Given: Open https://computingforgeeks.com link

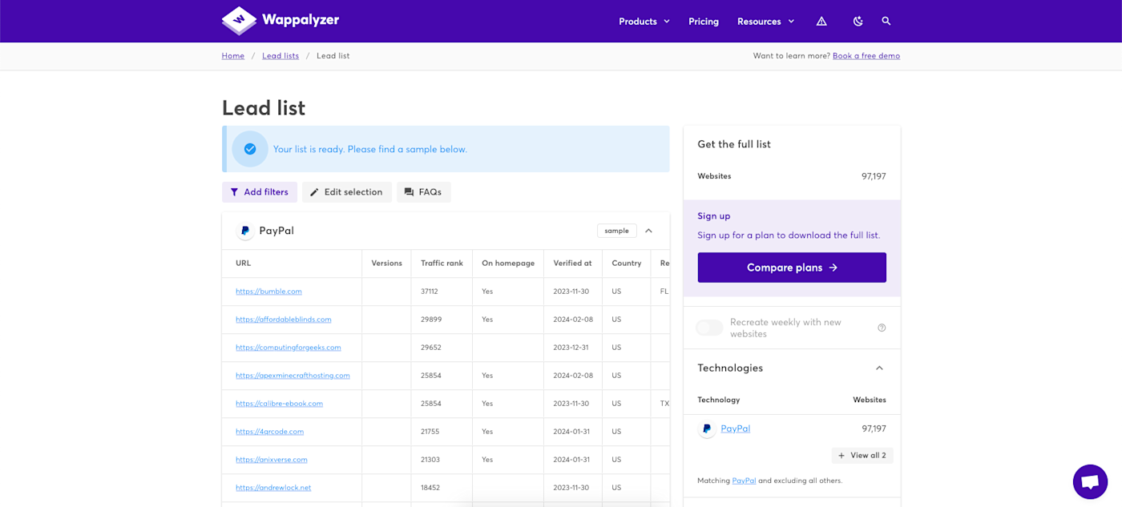Looking at the screenshot, I should pos(288,348).
